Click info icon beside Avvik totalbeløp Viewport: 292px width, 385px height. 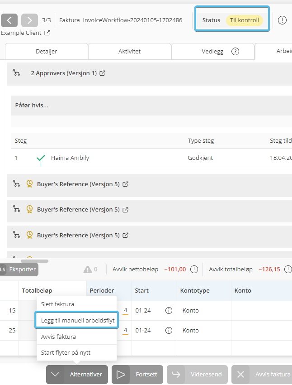(288, 269)
